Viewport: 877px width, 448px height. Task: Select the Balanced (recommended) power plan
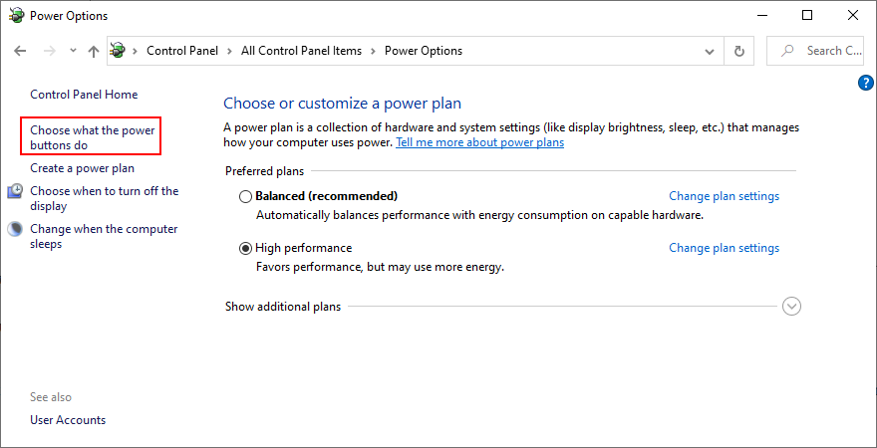[x=245, y=196]
